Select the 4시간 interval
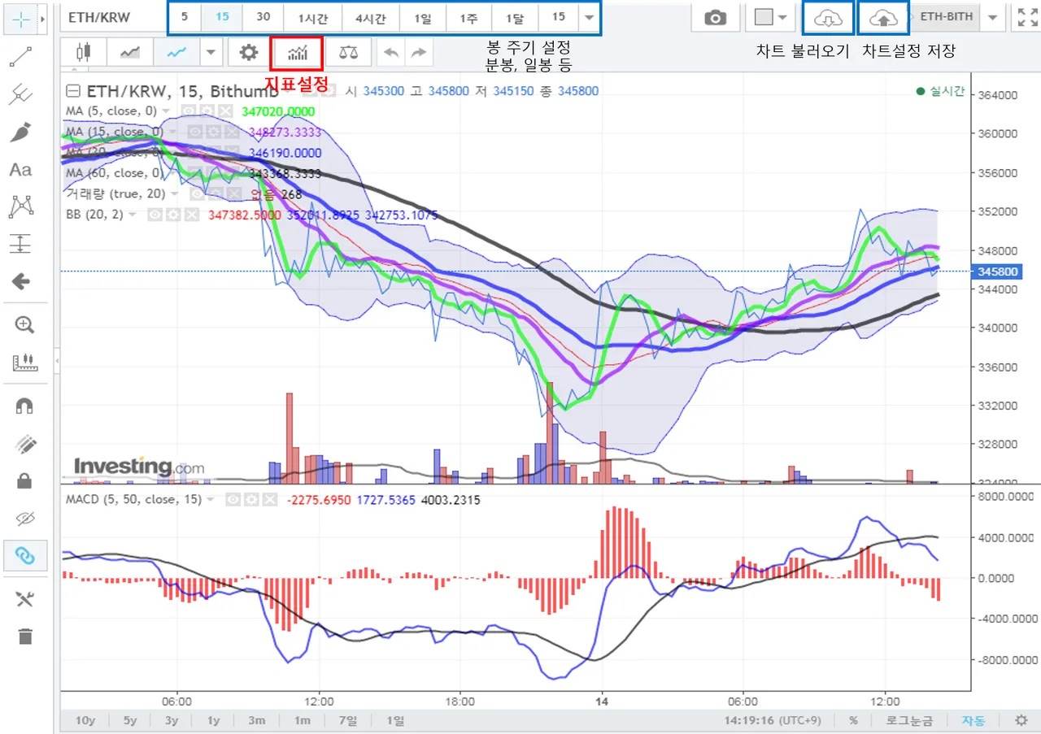 pos(371,18)
